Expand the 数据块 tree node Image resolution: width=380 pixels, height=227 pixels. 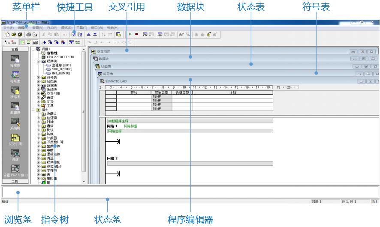point(38,85)
